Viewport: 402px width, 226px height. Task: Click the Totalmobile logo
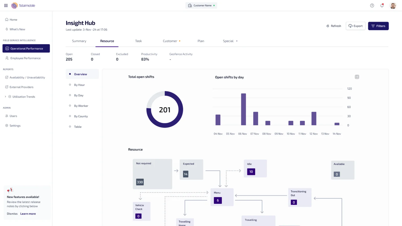click(23, 5)
